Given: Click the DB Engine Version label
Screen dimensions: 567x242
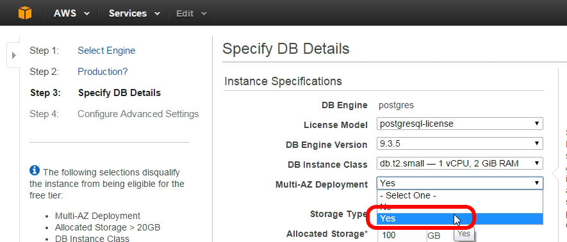Looking at the screenshot, I should coord(327,145).
